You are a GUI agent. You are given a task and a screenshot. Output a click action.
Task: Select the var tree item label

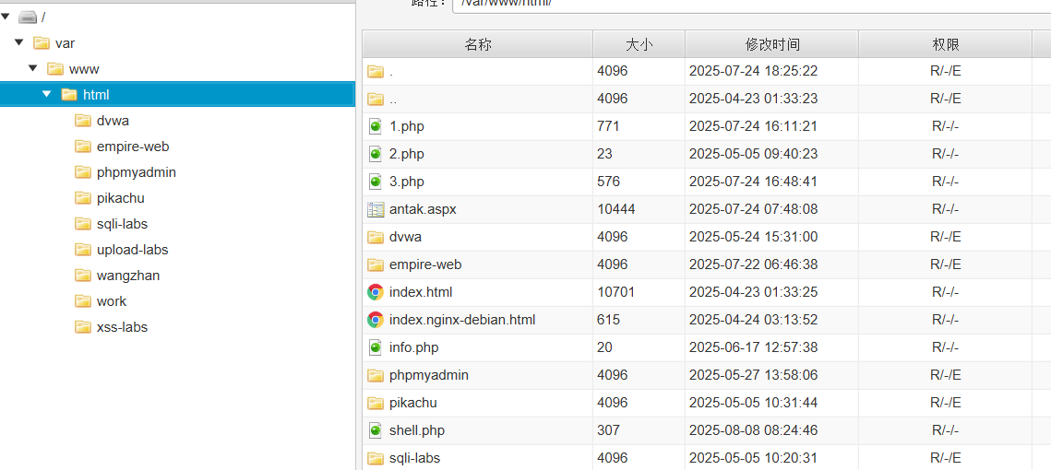tap(65, 42)
